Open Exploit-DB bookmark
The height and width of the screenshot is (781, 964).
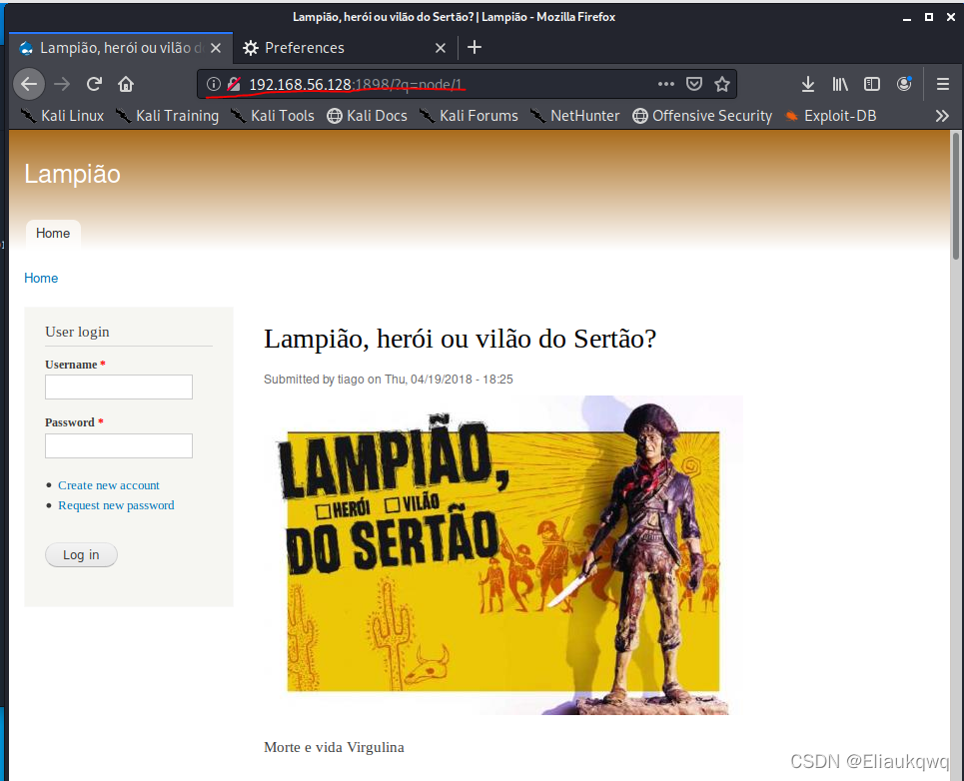[830, 116]
